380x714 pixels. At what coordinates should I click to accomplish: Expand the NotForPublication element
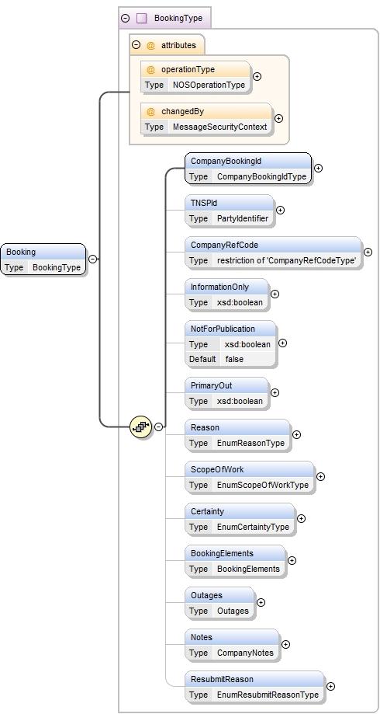tap(282, 343)
